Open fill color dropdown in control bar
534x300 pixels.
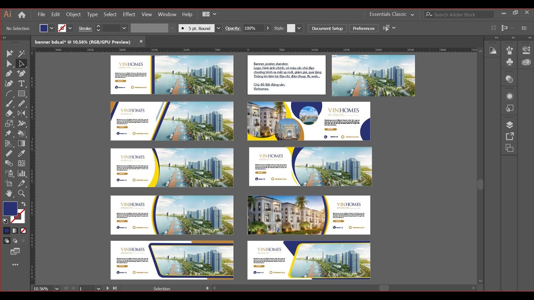point(52,28)
